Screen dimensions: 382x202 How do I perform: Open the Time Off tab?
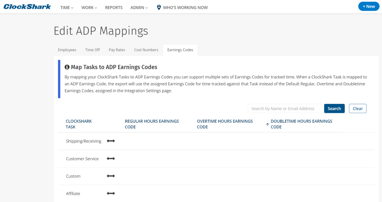click(x=92, y=50)
